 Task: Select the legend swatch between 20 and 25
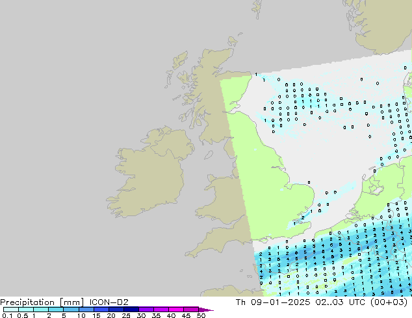click(116, 310)
